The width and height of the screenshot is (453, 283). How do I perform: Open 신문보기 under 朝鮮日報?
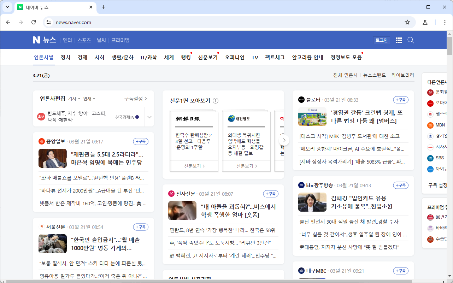194,166
